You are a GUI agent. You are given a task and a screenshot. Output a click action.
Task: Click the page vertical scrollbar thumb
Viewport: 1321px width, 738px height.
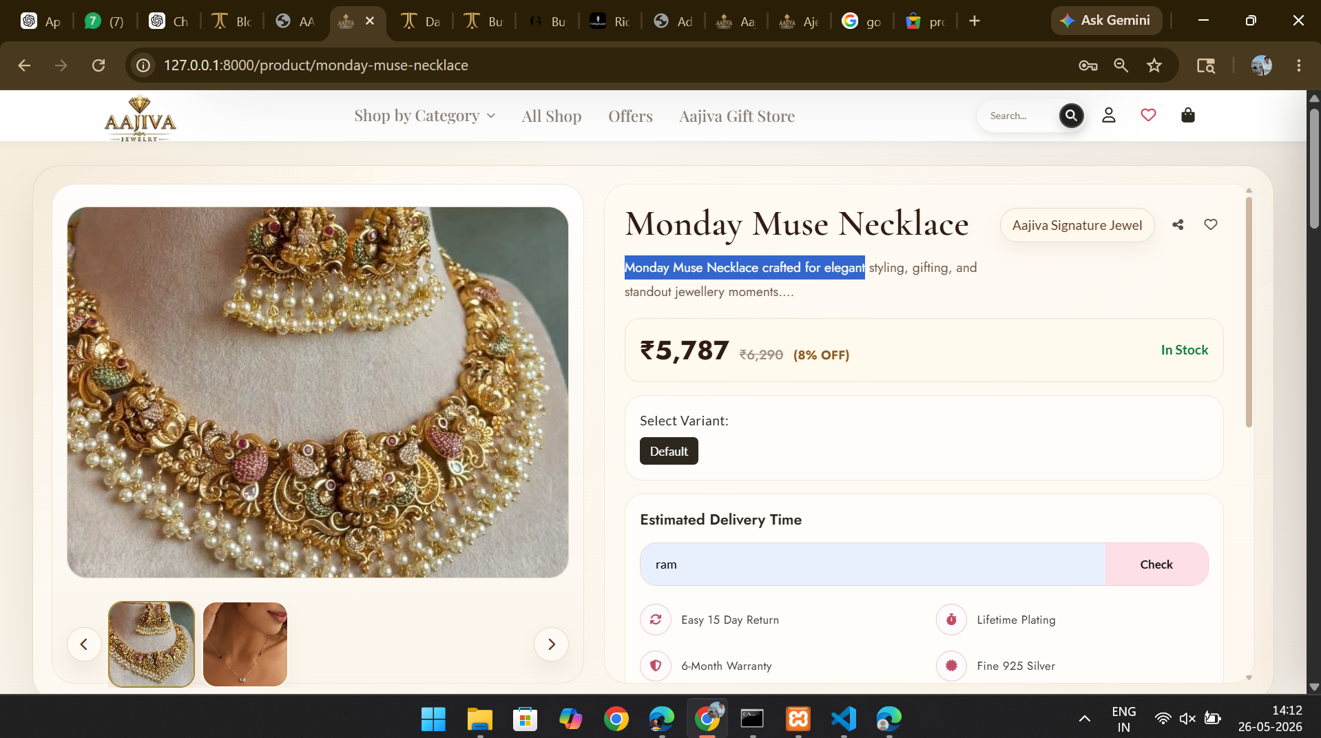click(x=1314, y=167)
